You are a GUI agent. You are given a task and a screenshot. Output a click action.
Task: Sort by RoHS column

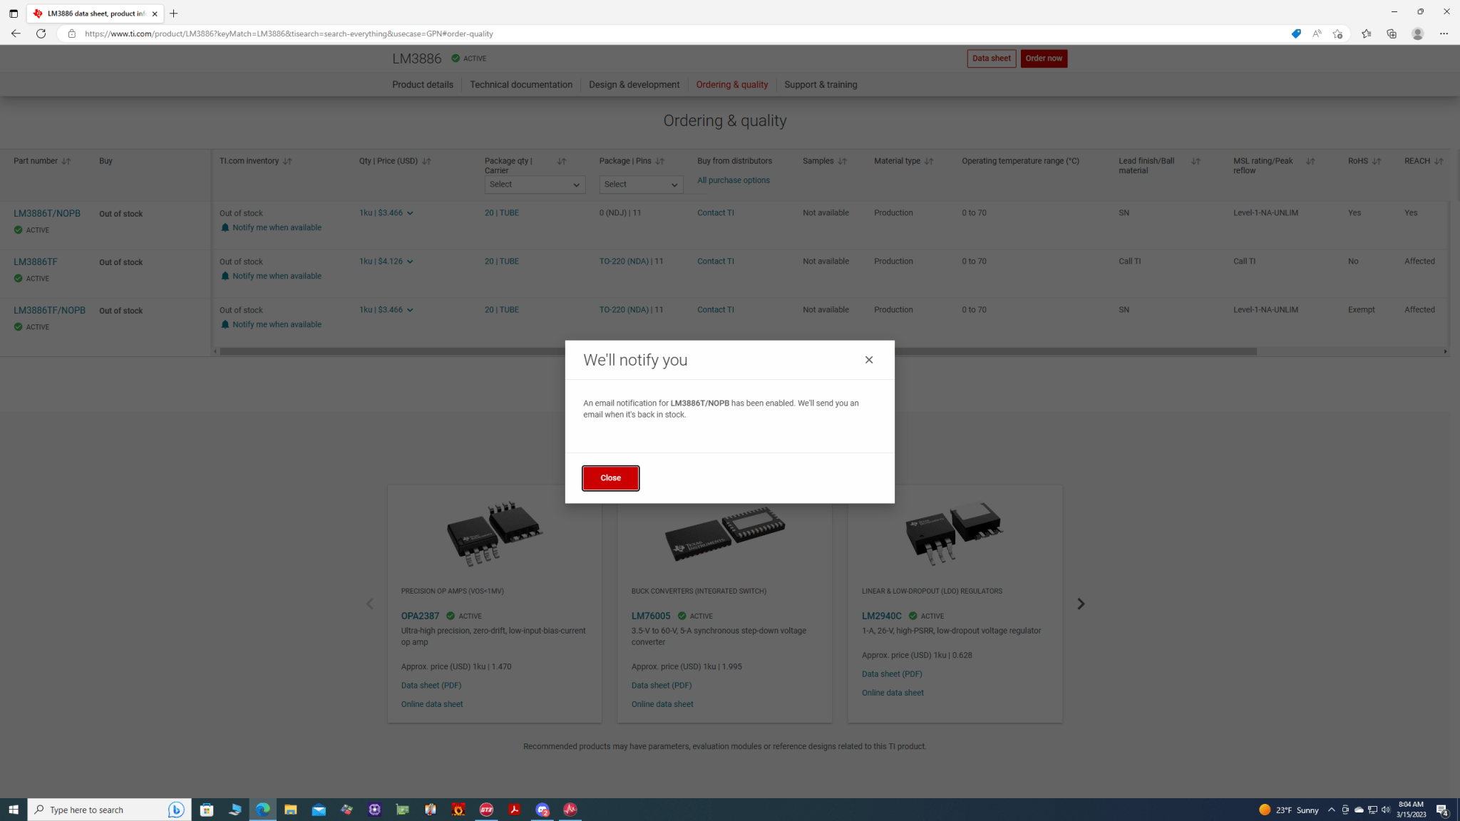point(1376,161)
